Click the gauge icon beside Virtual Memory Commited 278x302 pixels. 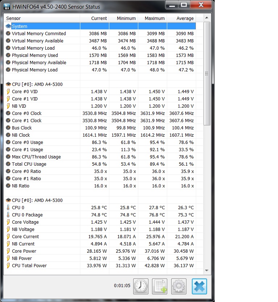click(x=8, y=33)
